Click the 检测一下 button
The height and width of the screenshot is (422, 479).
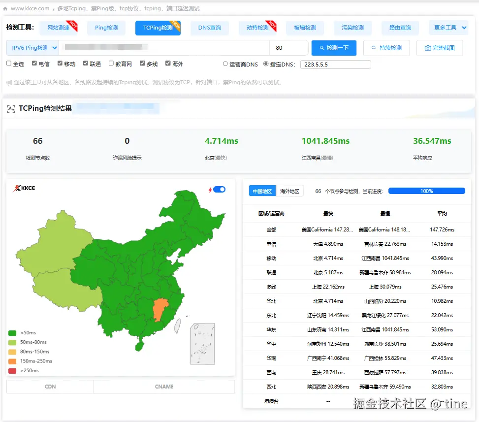(334, 48)
